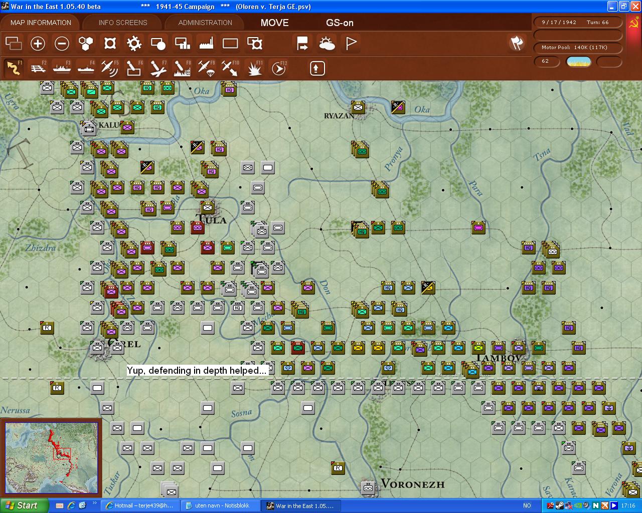
Task: Click the rectangle with circle icon
Action: tap(158, 44)
